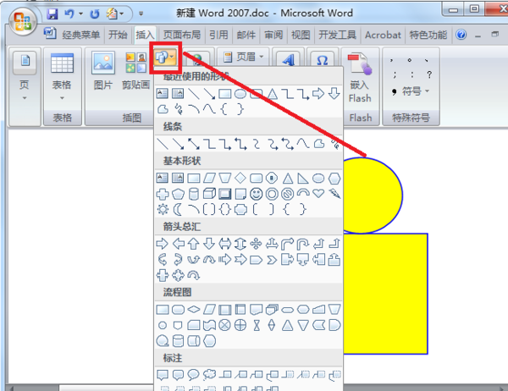Select the cloud callout shape
This screenshot has height=391, width=508.
point(209,374)
